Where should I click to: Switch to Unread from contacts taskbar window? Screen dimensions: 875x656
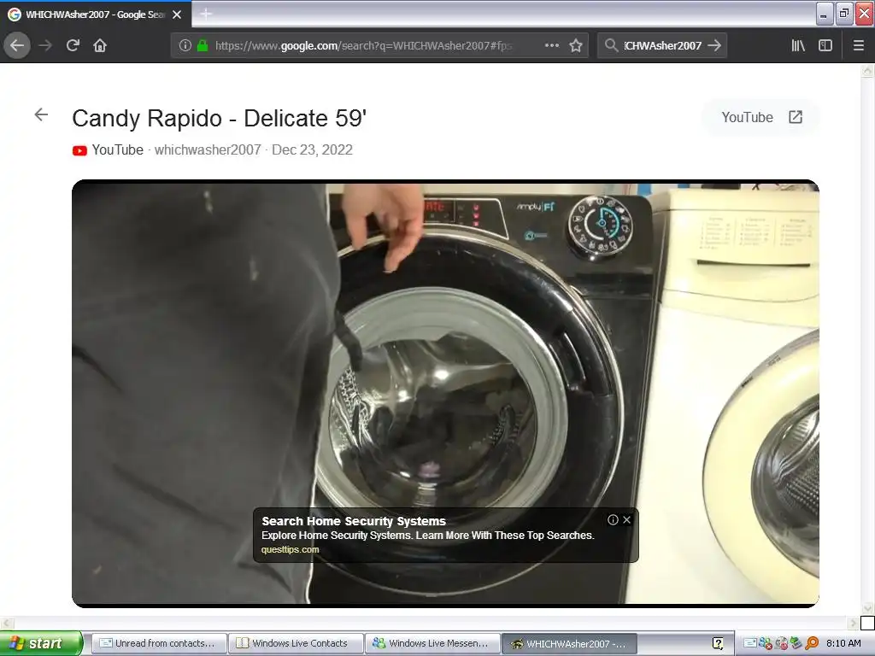coord(158,643)
